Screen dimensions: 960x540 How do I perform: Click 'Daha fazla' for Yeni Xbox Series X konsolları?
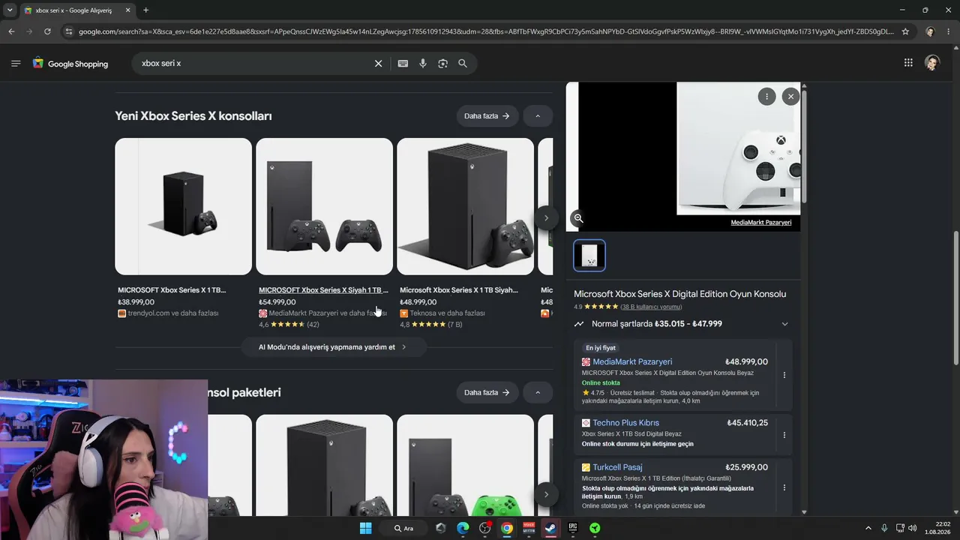click(487, 116)
